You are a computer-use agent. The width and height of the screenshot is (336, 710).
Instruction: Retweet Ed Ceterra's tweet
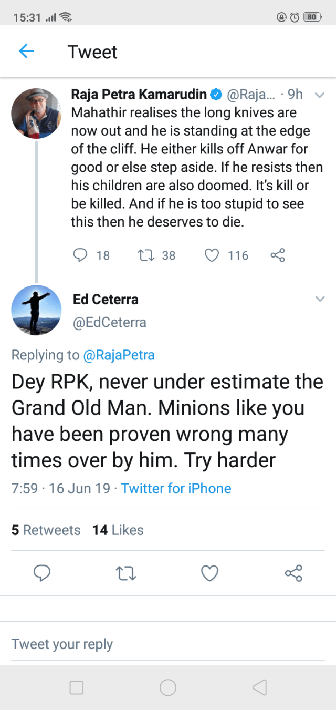(x=126, y=573)
